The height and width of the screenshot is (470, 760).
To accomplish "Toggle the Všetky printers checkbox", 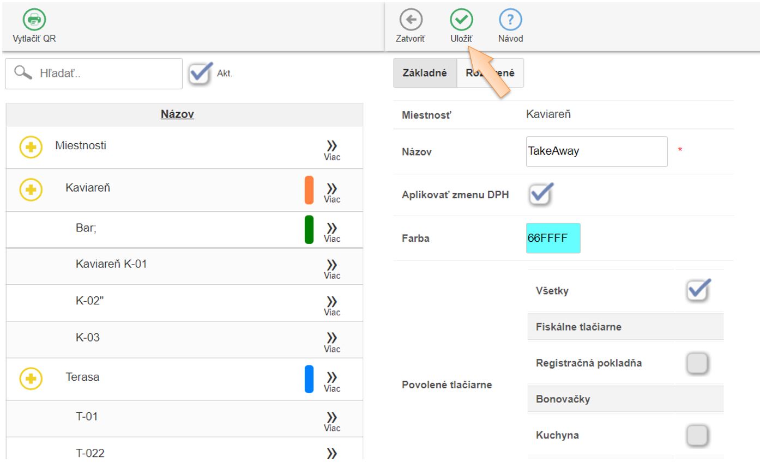I will point(698,290).
